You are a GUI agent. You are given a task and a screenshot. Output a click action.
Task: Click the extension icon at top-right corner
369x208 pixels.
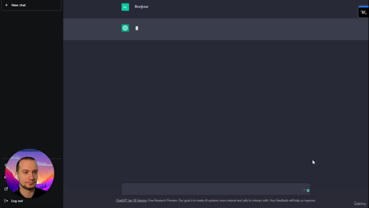point(363,12)
